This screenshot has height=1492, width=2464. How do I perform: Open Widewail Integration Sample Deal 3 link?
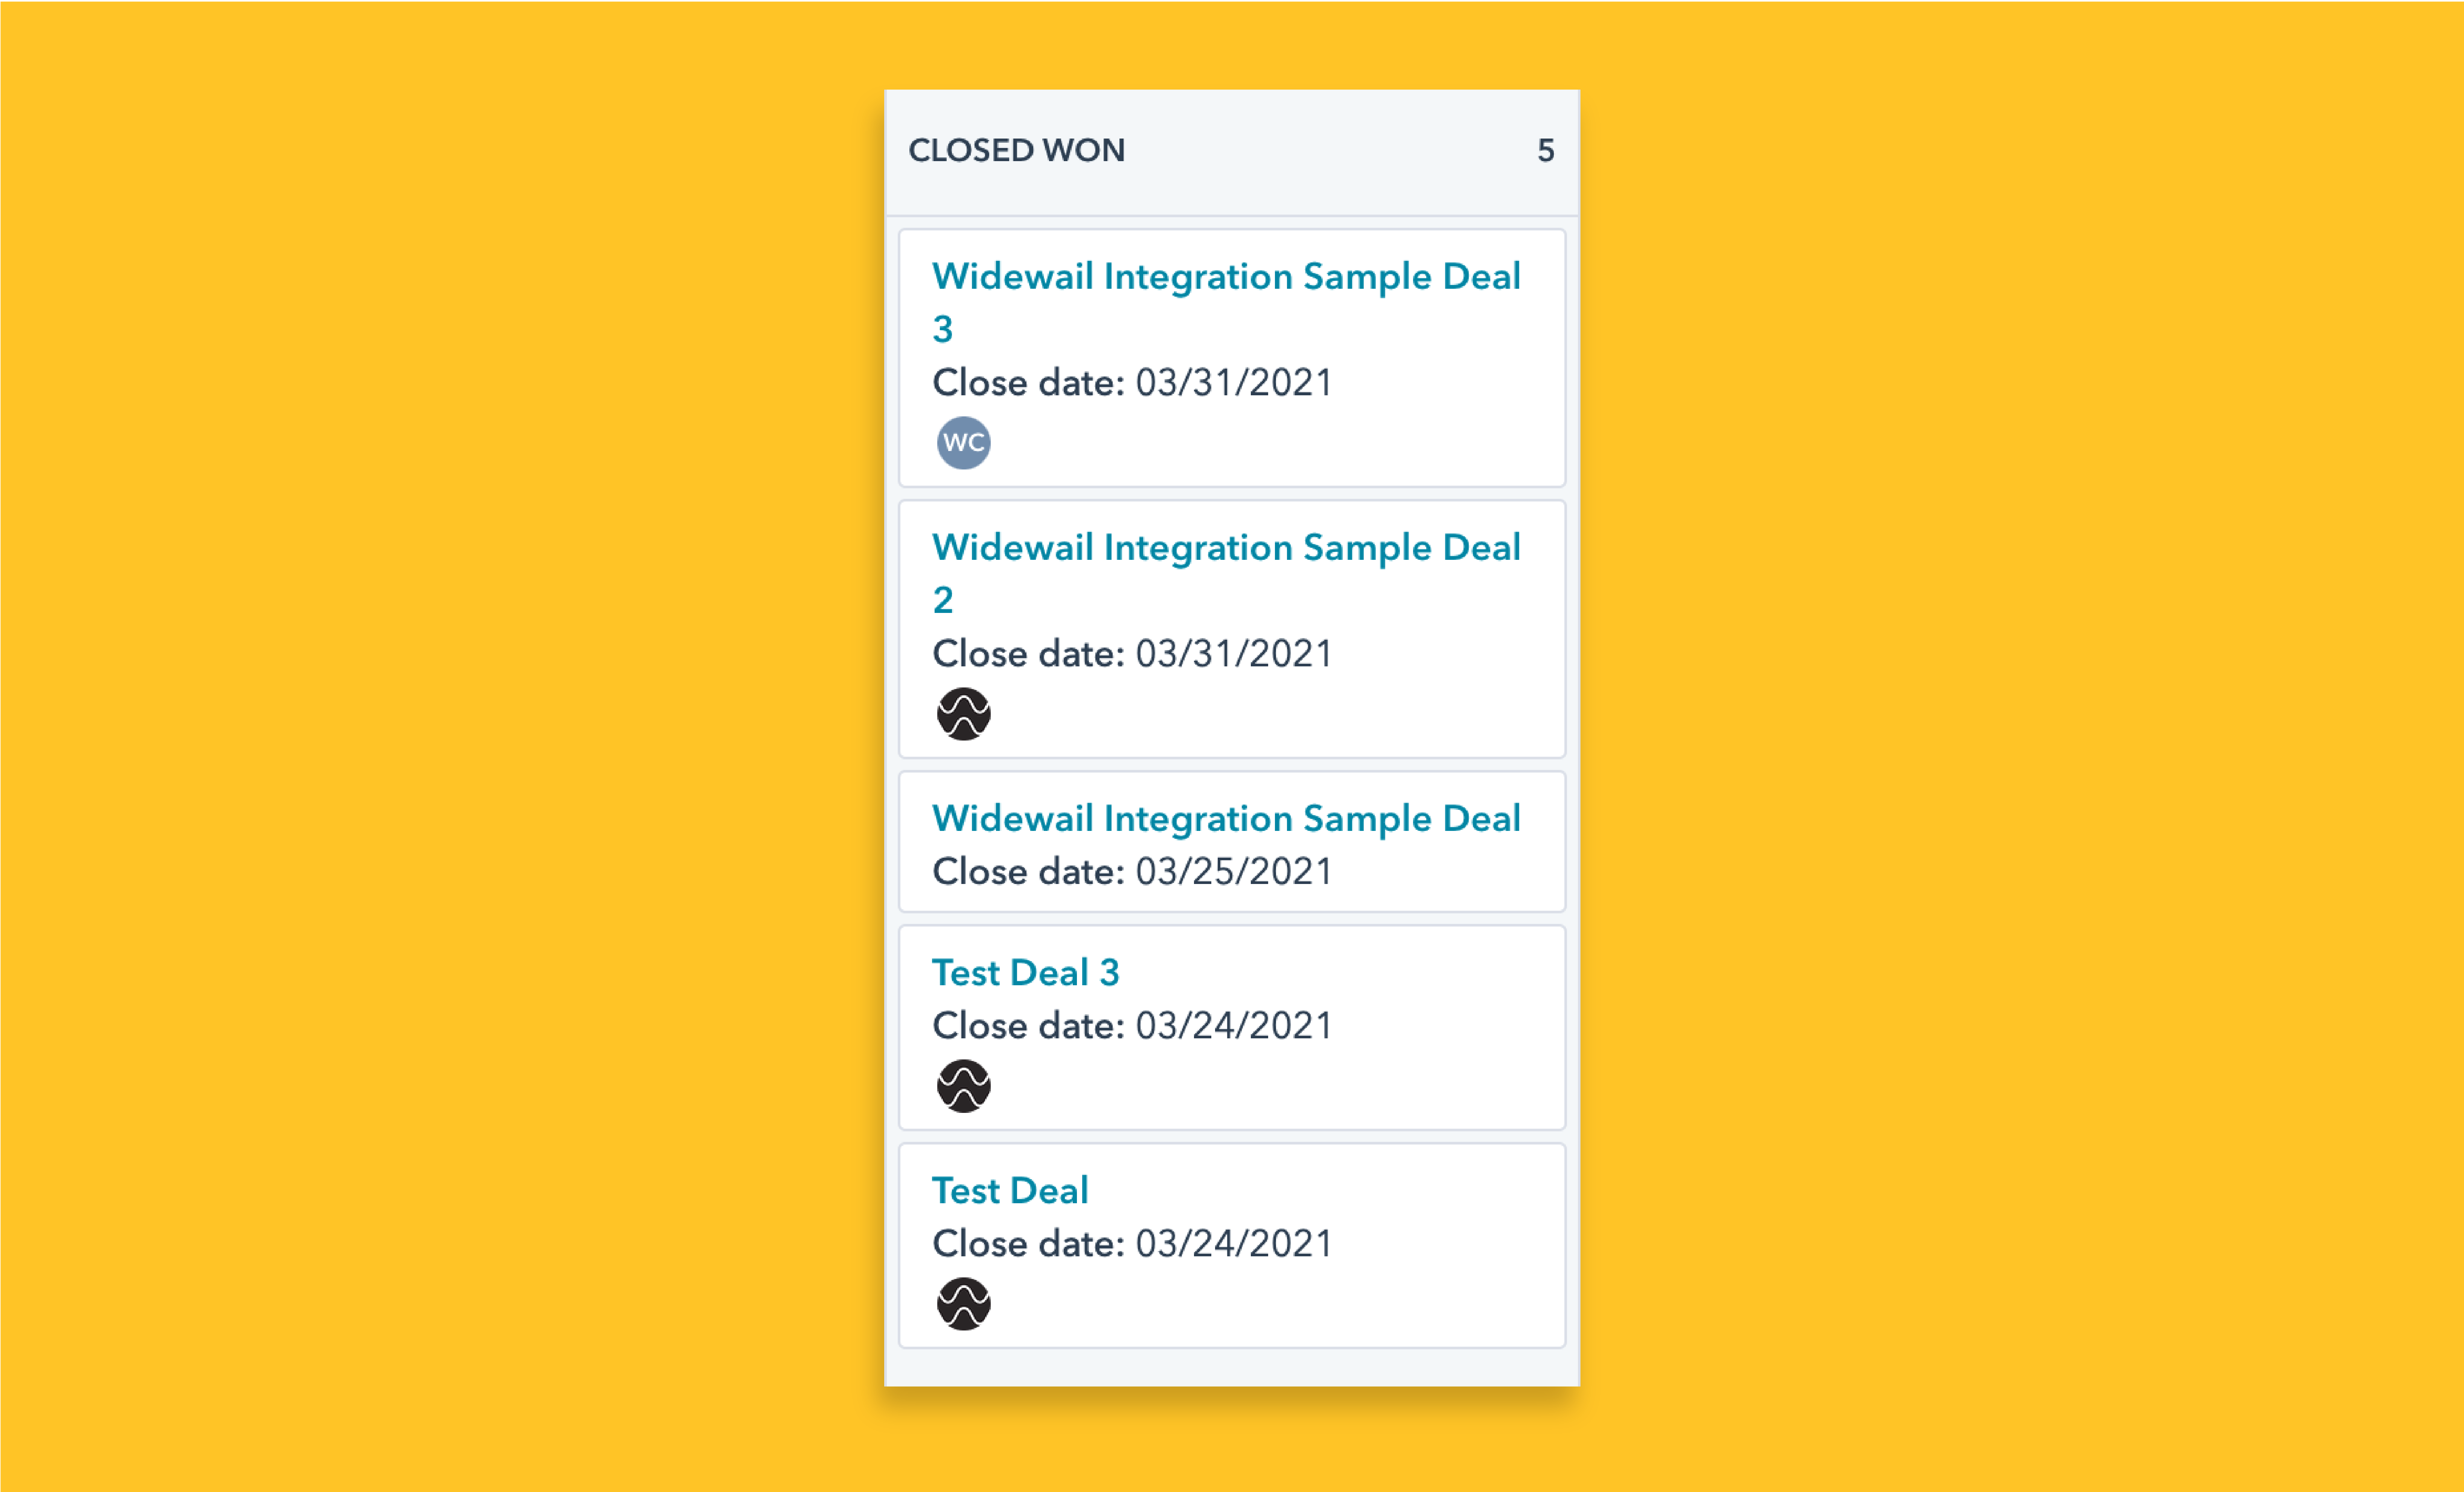(1226, 302)
